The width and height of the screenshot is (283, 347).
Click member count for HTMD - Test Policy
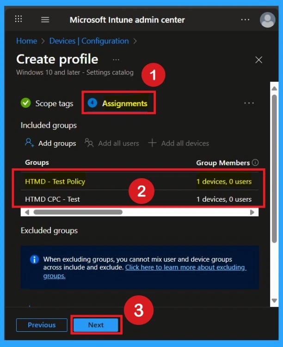[224, 181]
